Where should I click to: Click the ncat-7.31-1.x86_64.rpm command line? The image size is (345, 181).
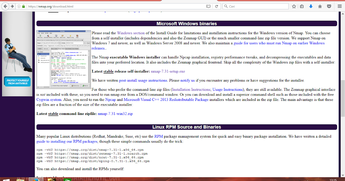pyautogui.click(x=90, y=157)
